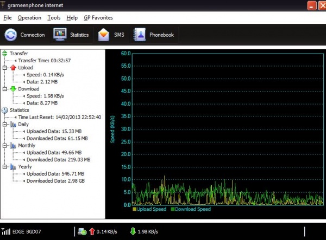Click the Connection refresh icon
The image size is (326, 240).
(11, 35)
